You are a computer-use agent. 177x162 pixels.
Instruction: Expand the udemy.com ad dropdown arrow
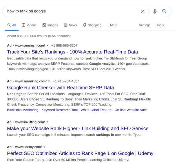44,147
